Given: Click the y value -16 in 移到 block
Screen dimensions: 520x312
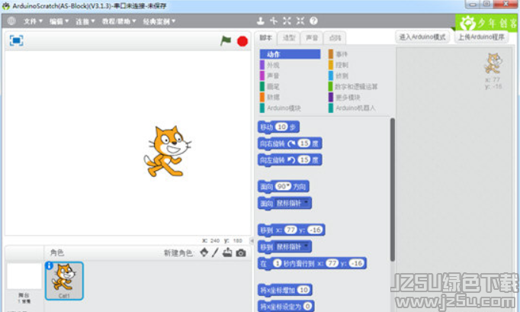Looking at the screenshot, I should click(315, 230).
